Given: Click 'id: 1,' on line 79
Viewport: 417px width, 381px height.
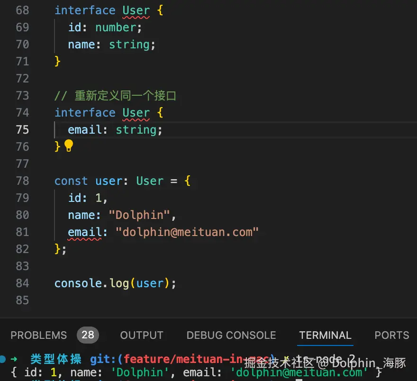Looking at the screenshot, I should tap(88, 198).
